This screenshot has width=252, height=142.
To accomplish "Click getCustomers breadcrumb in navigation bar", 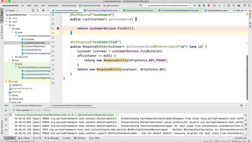I will click(x=111, y=6).
